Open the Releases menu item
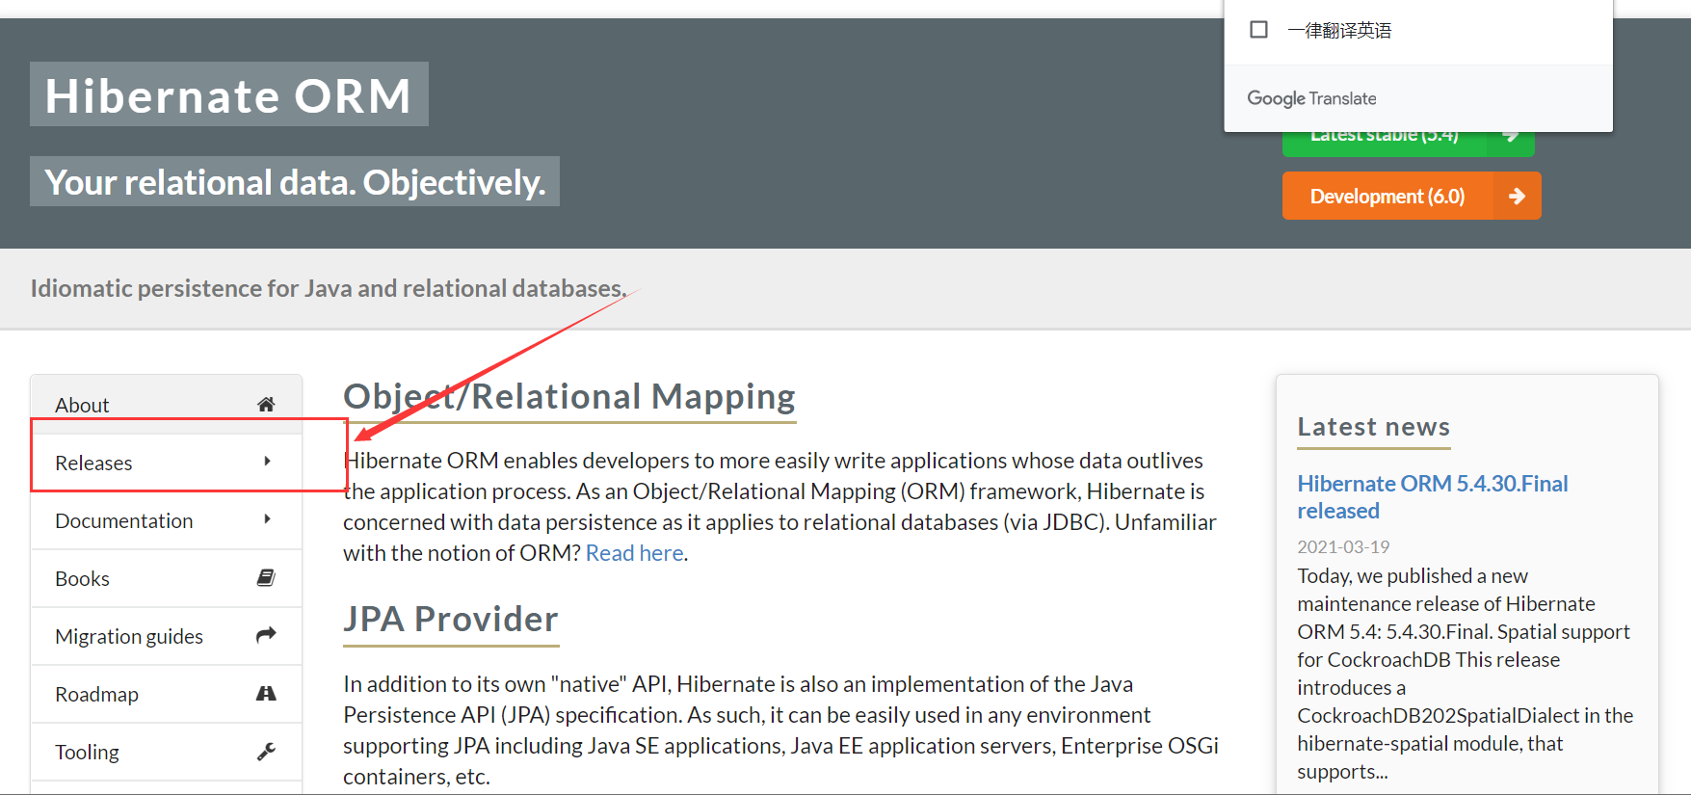Image resolution: width=1691 pixels, height=795 pixels. pos(167,463)
